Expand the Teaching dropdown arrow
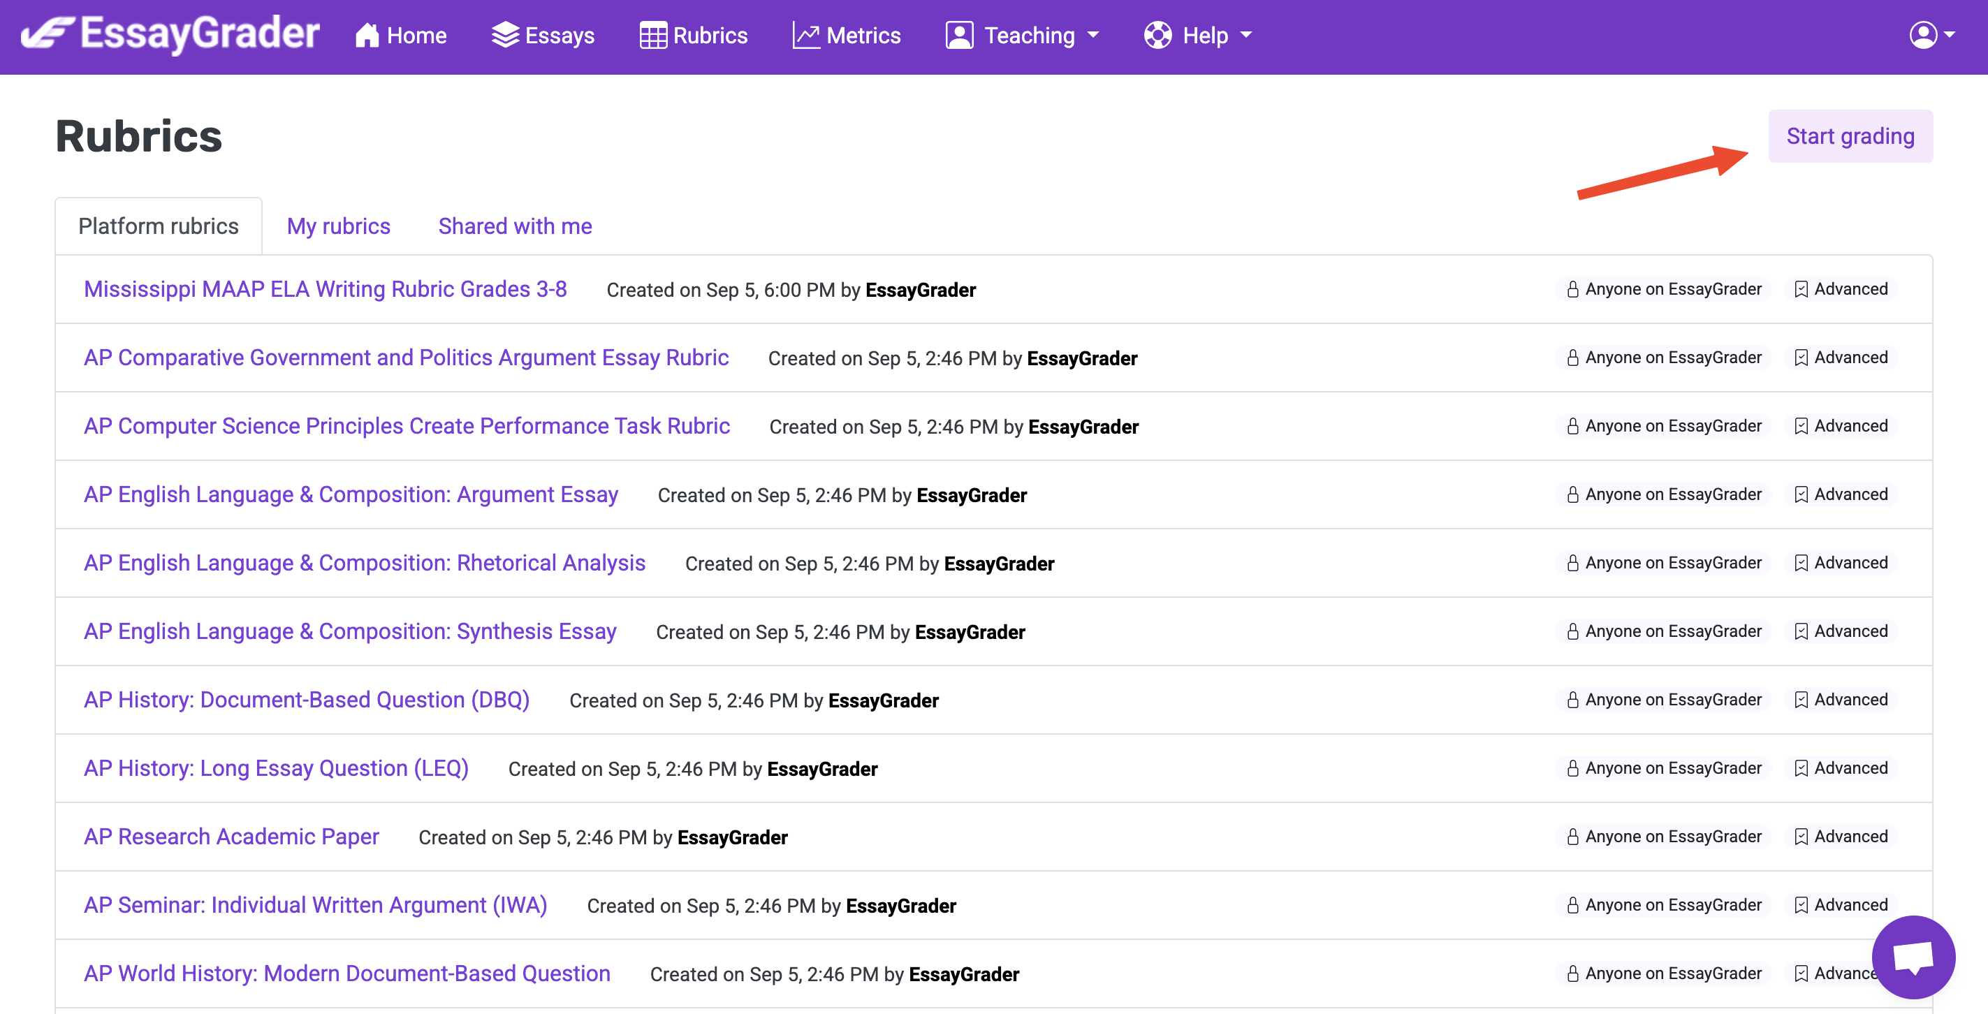Screen dimensions: 1988x1014 tap(1094, 36)
